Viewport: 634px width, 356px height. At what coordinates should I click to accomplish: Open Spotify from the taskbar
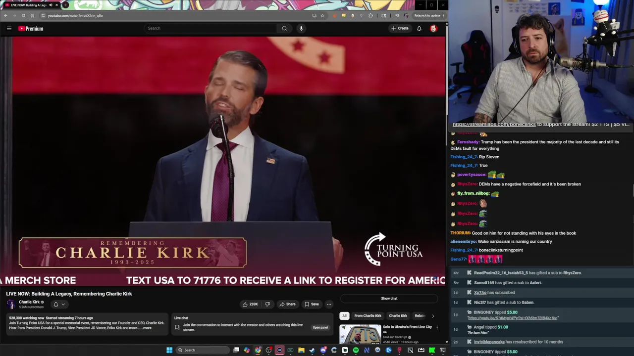pyautogui.click(x=356, y=350)
